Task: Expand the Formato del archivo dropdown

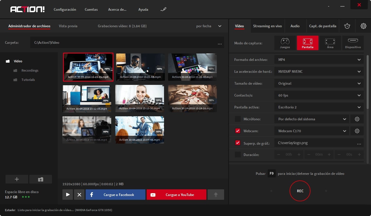Action: coord(319,60)
